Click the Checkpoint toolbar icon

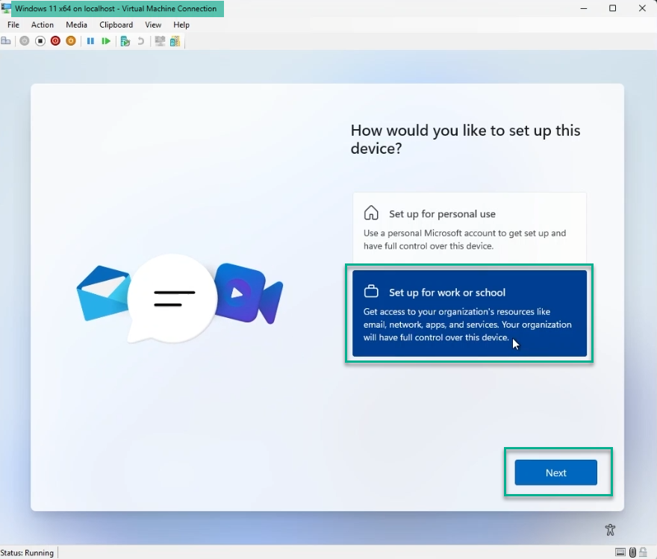tap(125, 41)
